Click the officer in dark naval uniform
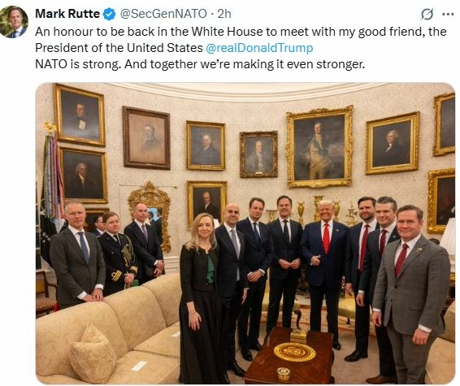460x386 pixels. coord(118,253)
